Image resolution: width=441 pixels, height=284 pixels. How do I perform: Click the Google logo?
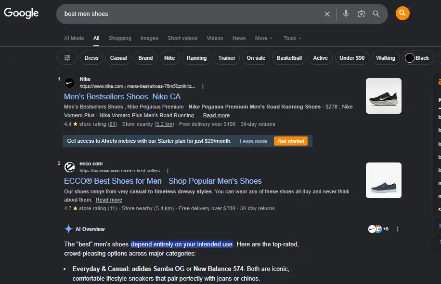[21, 13]
